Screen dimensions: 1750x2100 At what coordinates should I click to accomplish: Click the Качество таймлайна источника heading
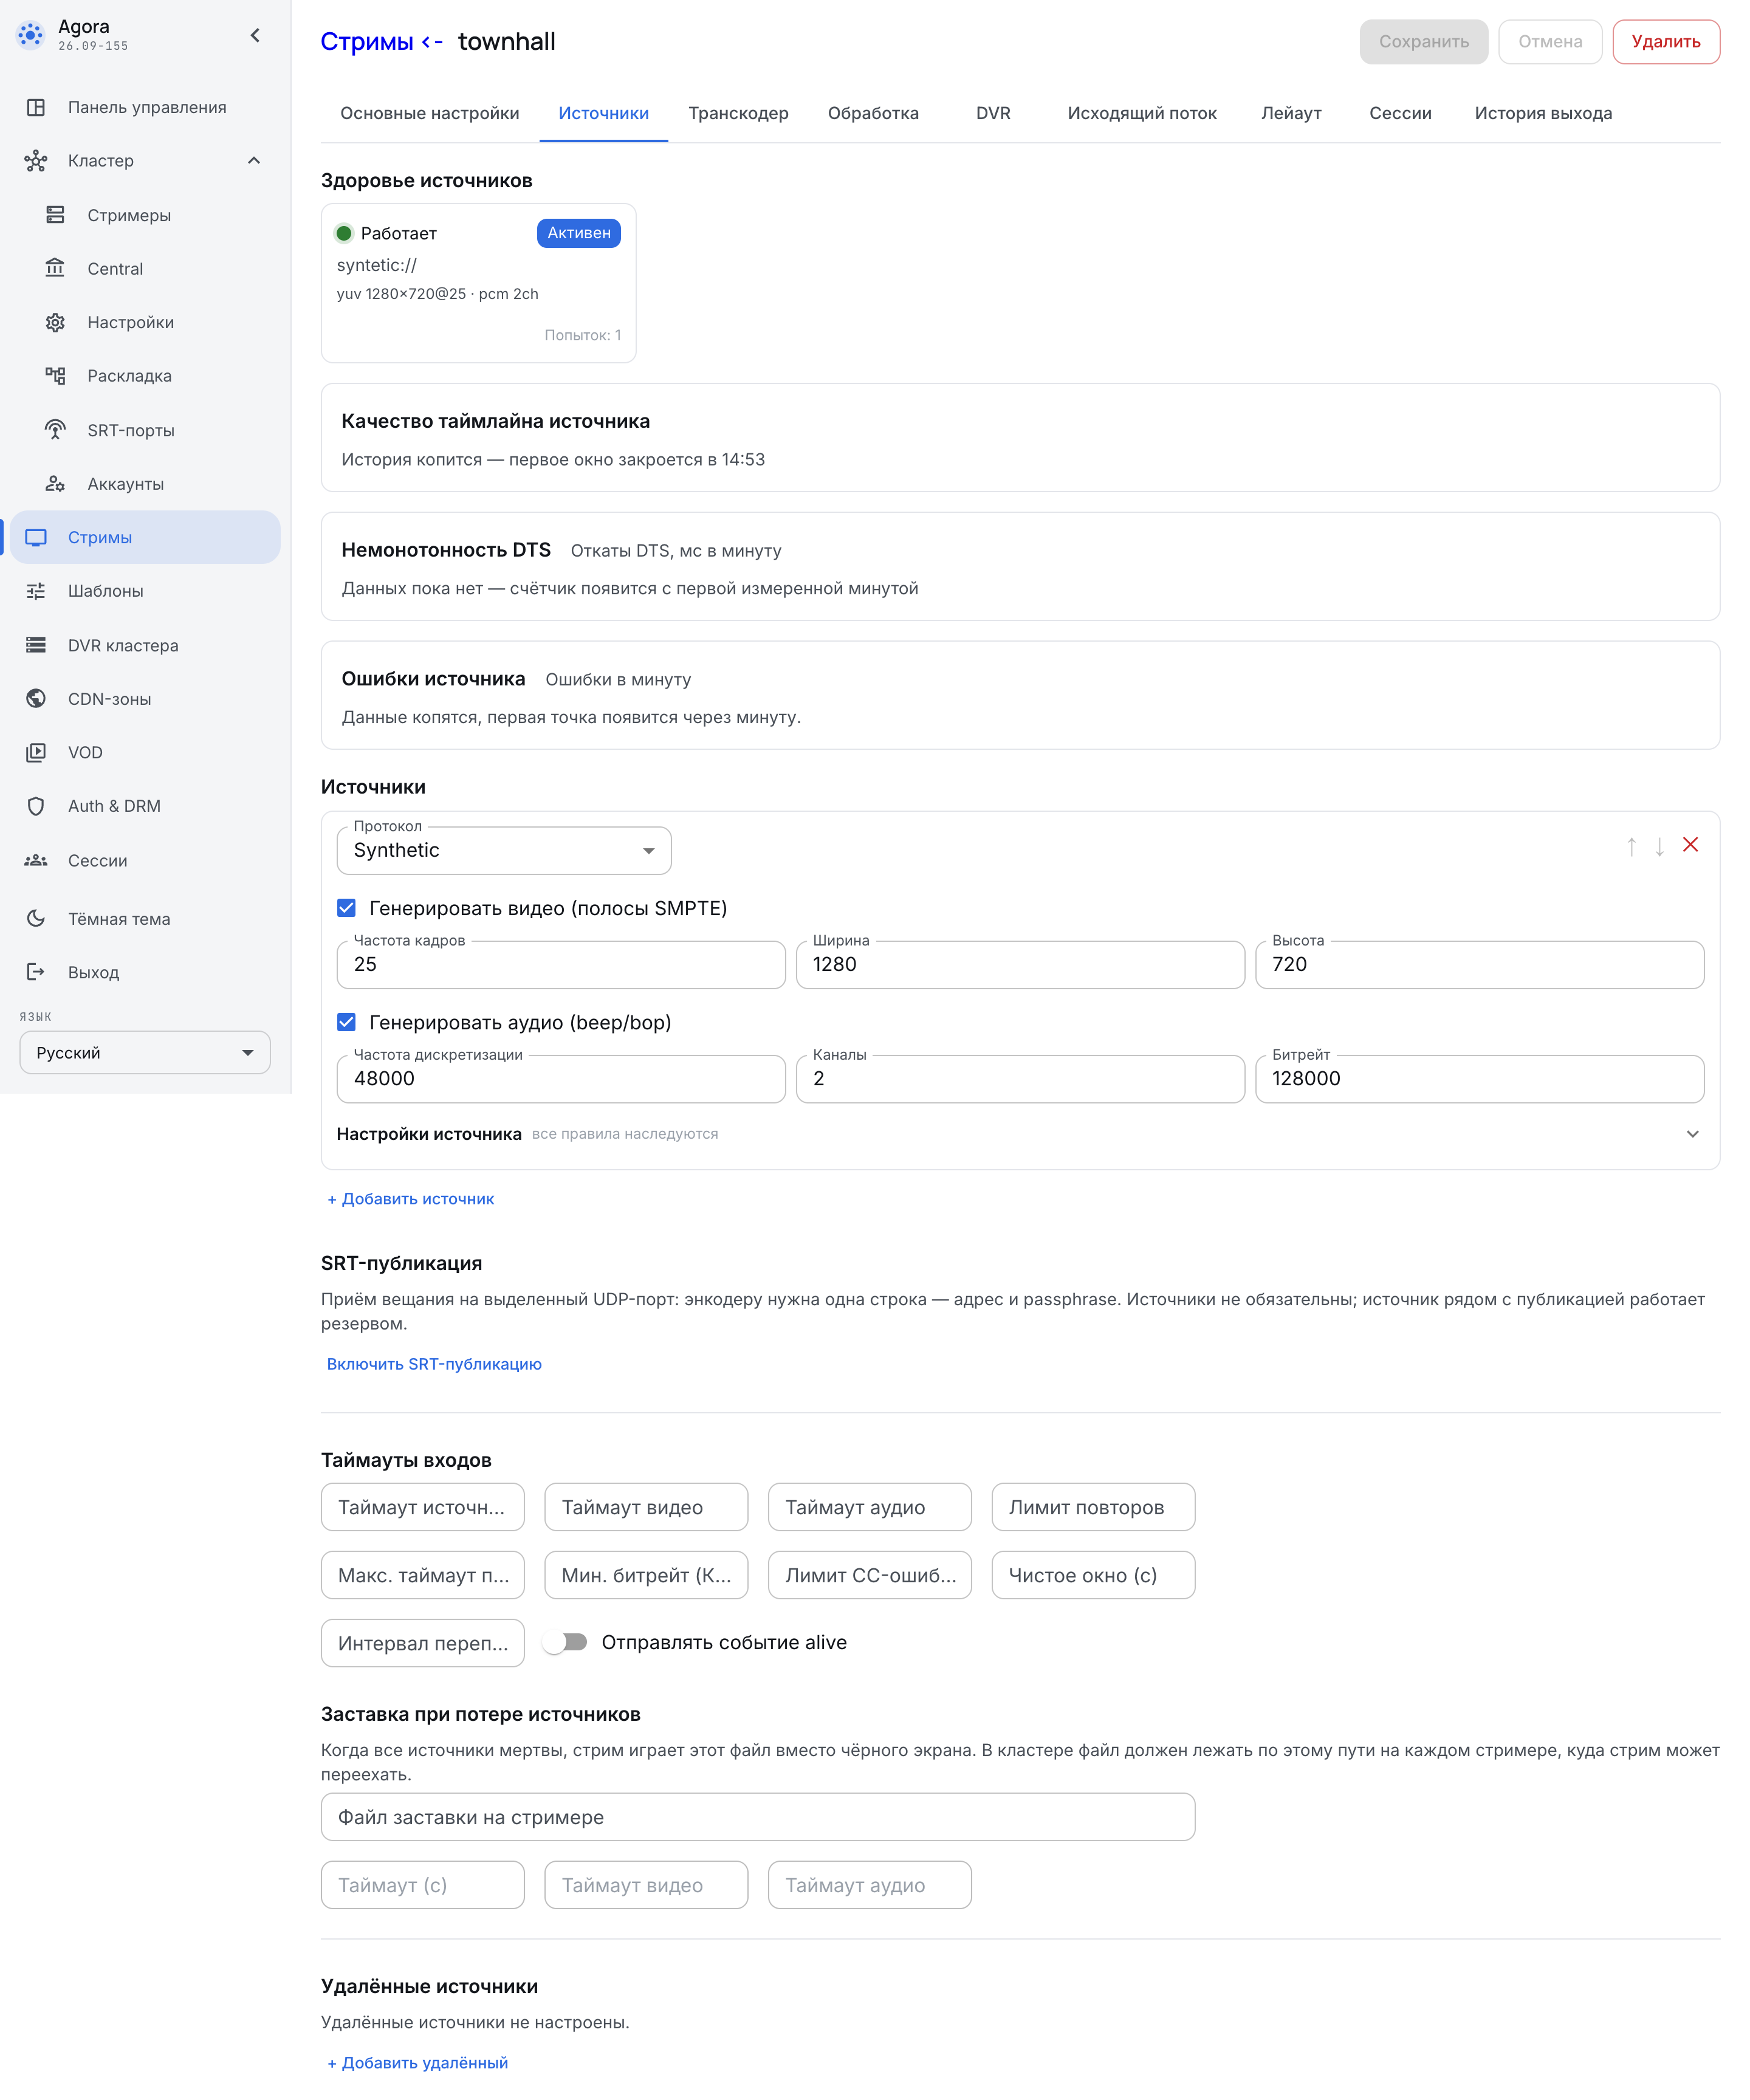tap(496, 421)
